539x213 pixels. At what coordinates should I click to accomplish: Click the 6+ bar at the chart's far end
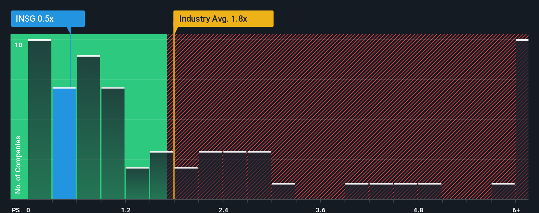click(522, 119)
